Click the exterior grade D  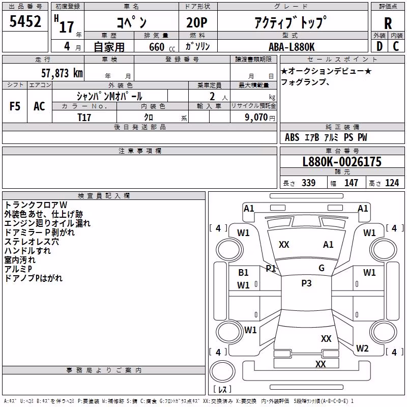tap(380, 46)
